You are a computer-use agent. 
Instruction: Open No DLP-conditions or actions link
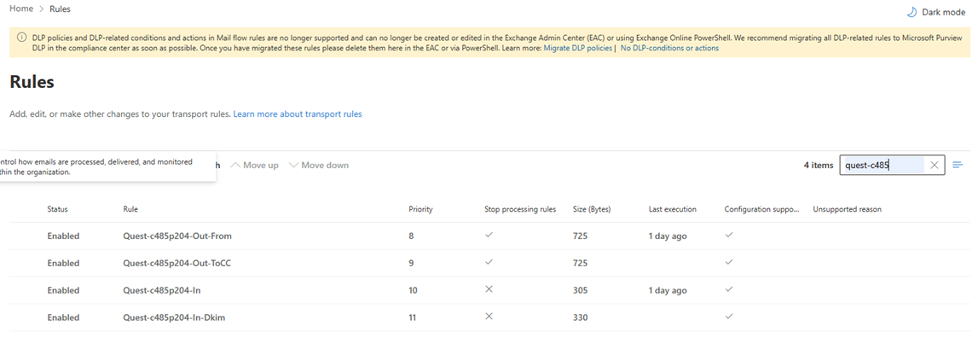(x=669, y=48)
